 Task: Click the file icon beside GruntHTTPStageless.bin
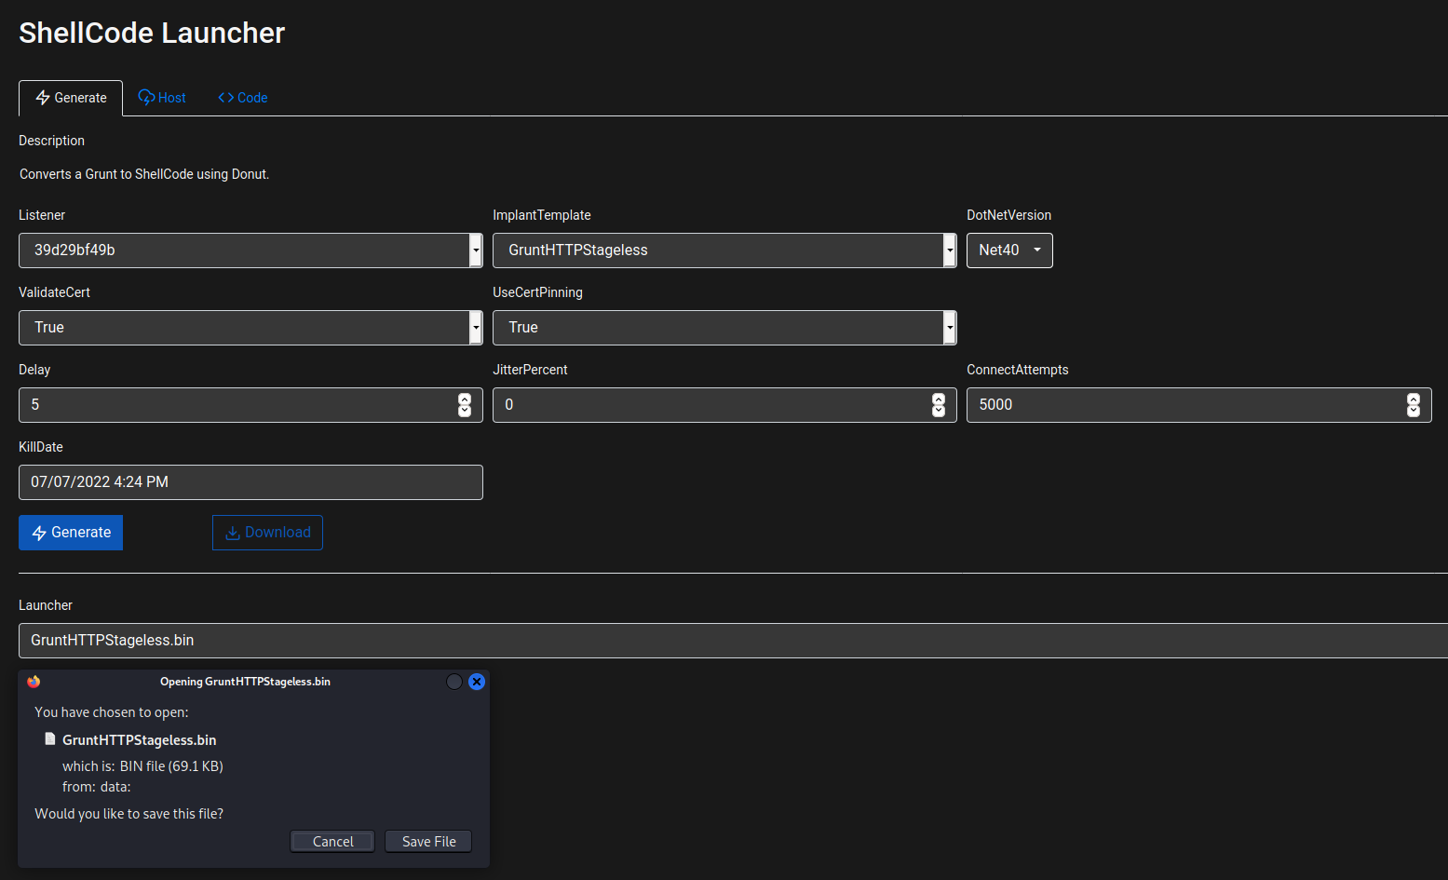[x=50, y=739]
